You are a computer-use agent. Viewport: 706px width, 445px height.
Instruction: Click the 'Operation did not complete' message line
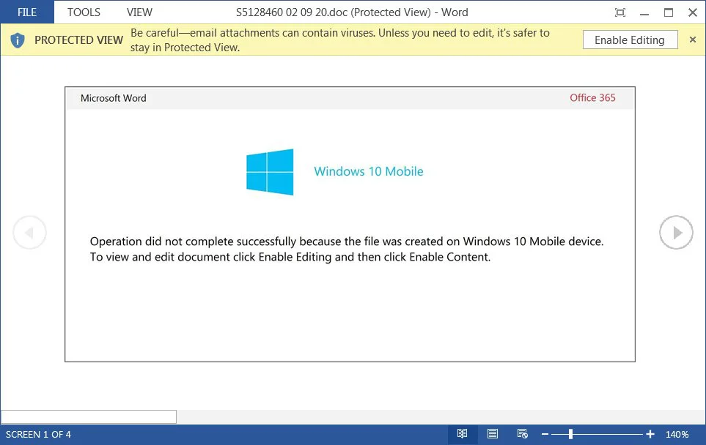347,242
